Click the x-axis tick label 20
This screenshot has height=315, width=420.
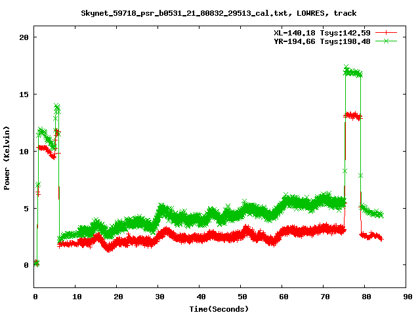coord(118,297)
